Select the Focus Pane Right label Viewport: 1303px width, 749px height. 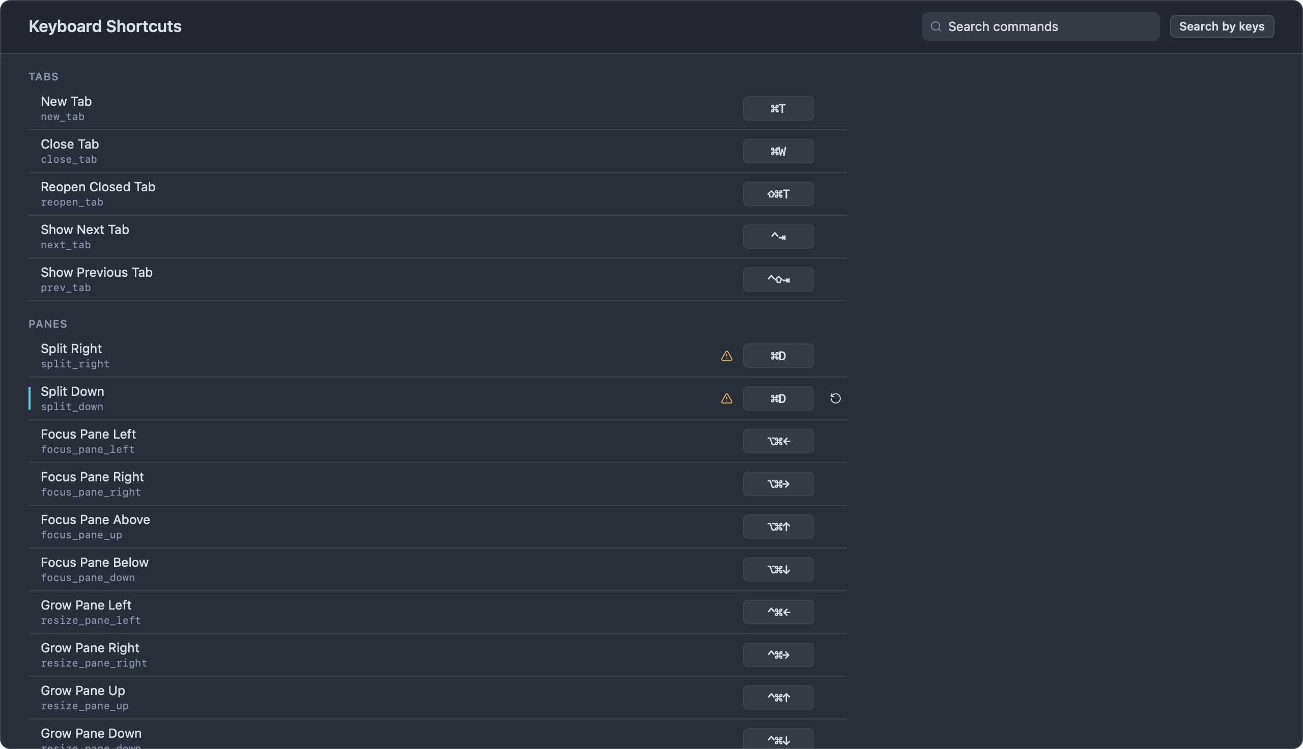(92, 477)
